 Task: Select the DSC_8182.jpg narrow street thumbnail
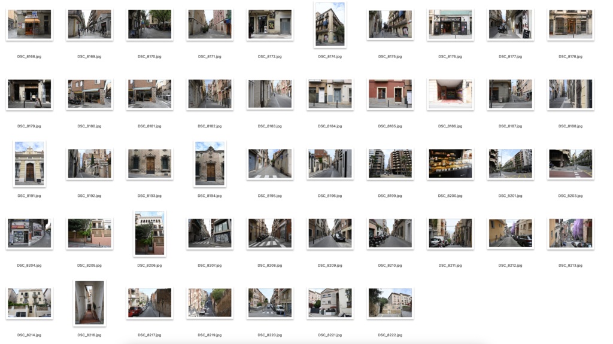pyautogui.click(x=210, y=94)
